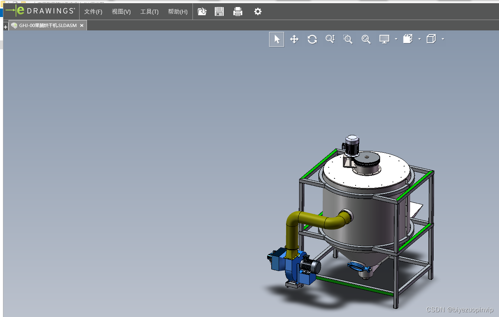This screenshot has height=317, width=499.
Task: Click the view orientation icon
Action: 408,39
